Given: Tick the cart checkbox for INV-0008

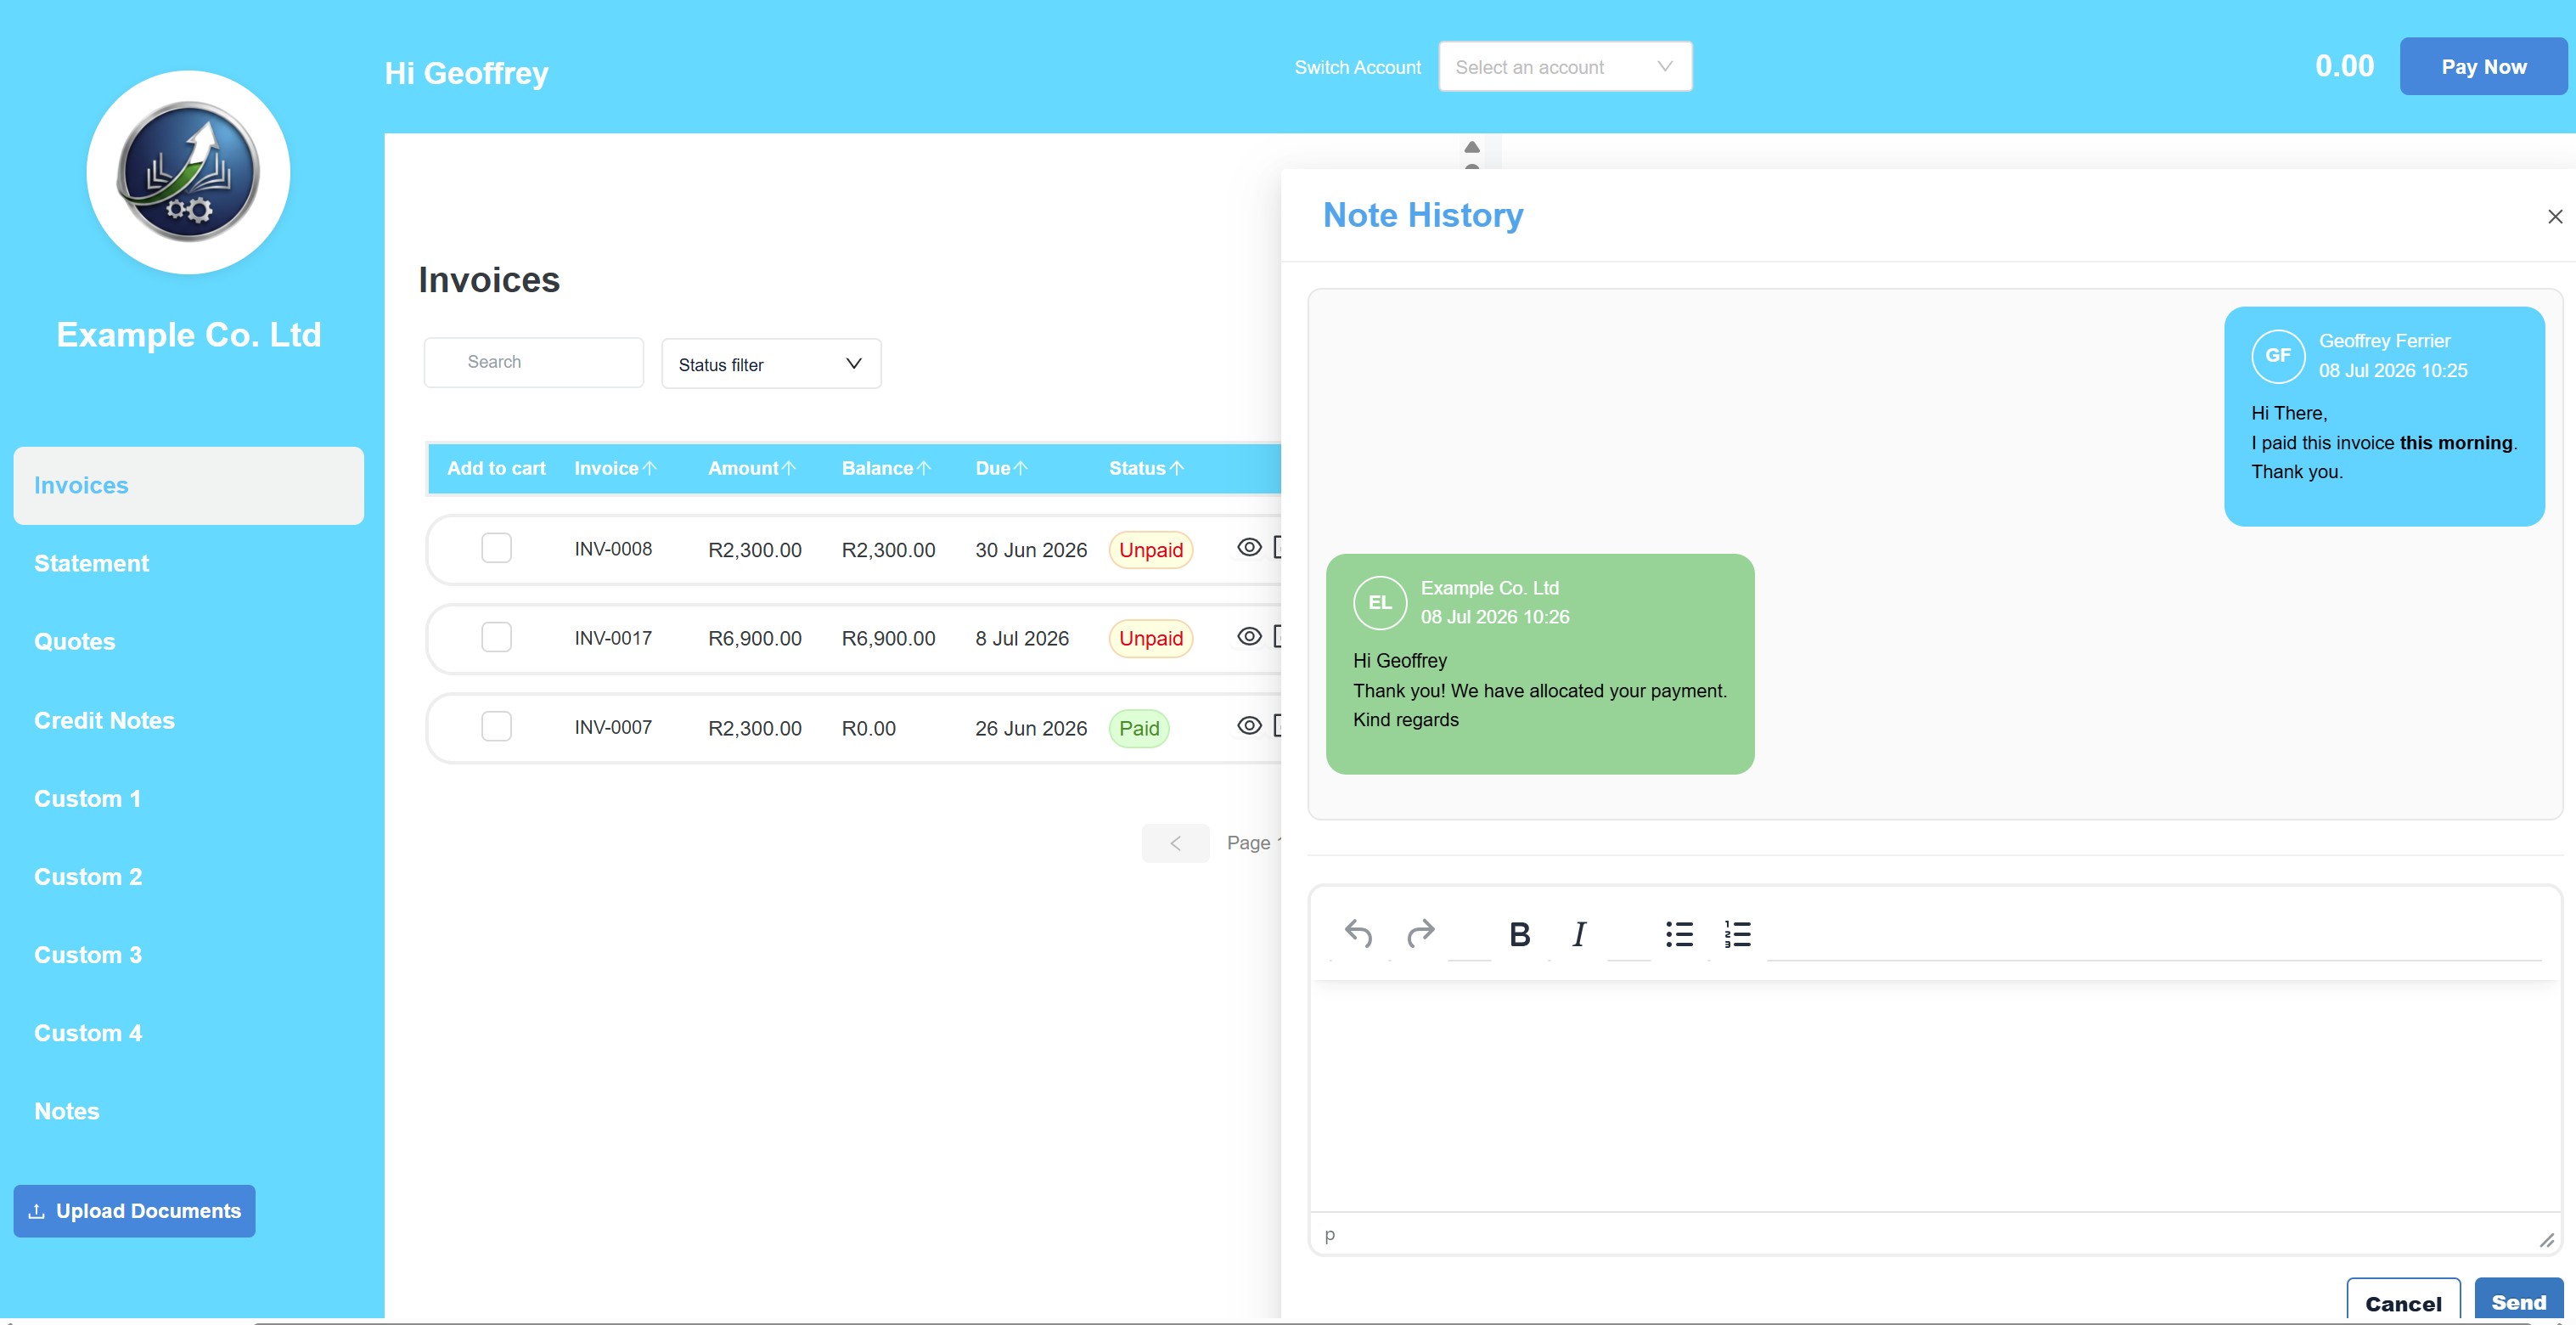Looking at the screenshot, I should 496,548.
